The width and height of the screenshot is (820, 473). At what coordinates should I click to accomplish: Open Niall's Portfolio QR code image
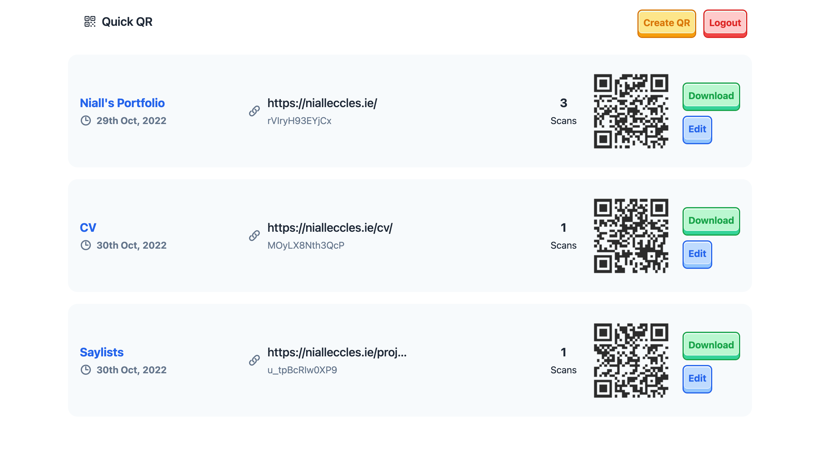pos(631,111)
